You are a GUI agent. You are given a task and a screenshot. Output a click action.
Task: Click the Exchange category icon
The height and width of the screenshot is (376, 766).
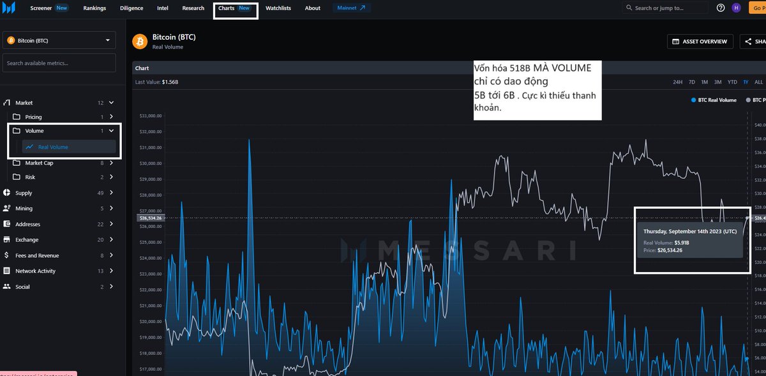pyautogui.click(x=7, y=239)
